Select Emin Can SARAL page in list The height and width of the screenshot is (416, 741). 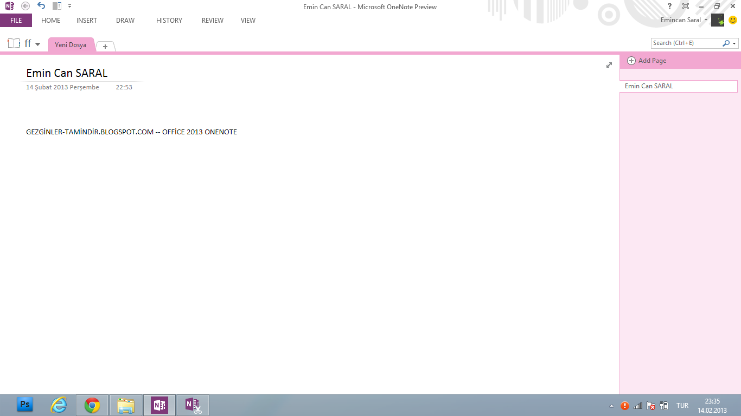pos(679,86)
